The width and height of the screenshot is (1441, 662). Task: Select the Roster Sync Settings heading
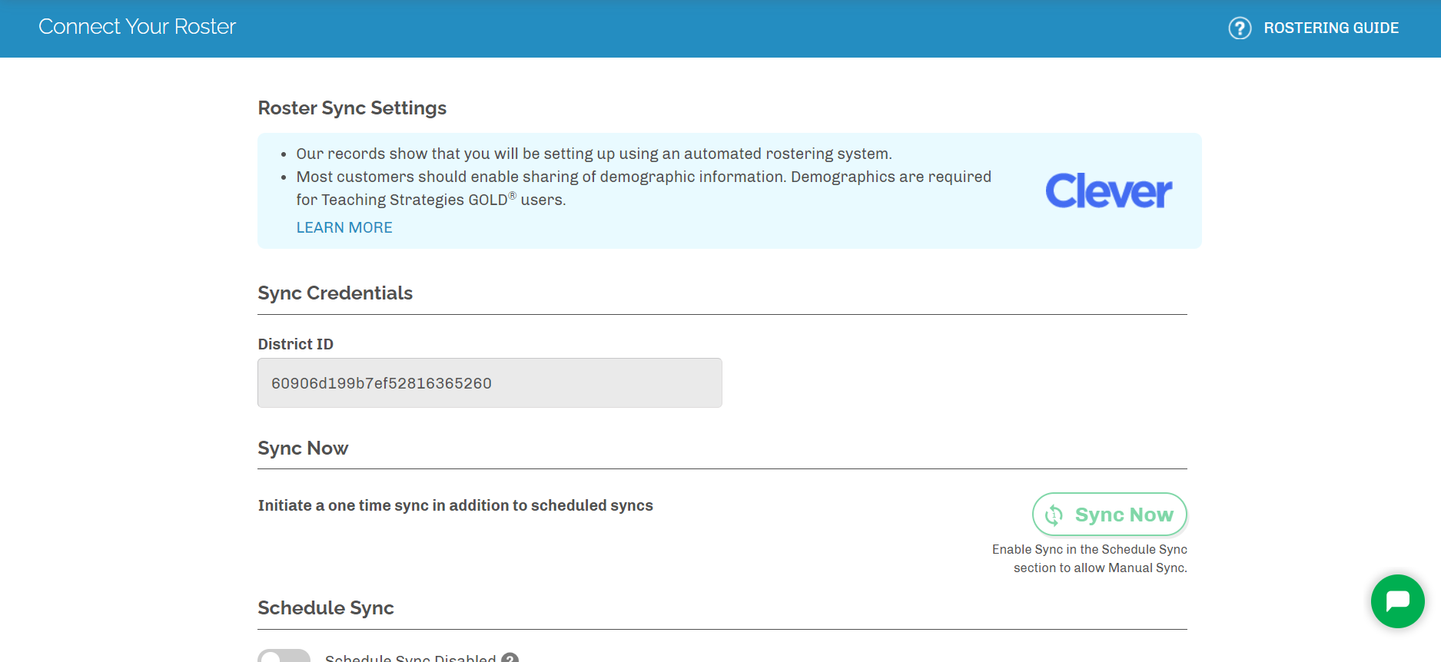(x=352, y=108)
